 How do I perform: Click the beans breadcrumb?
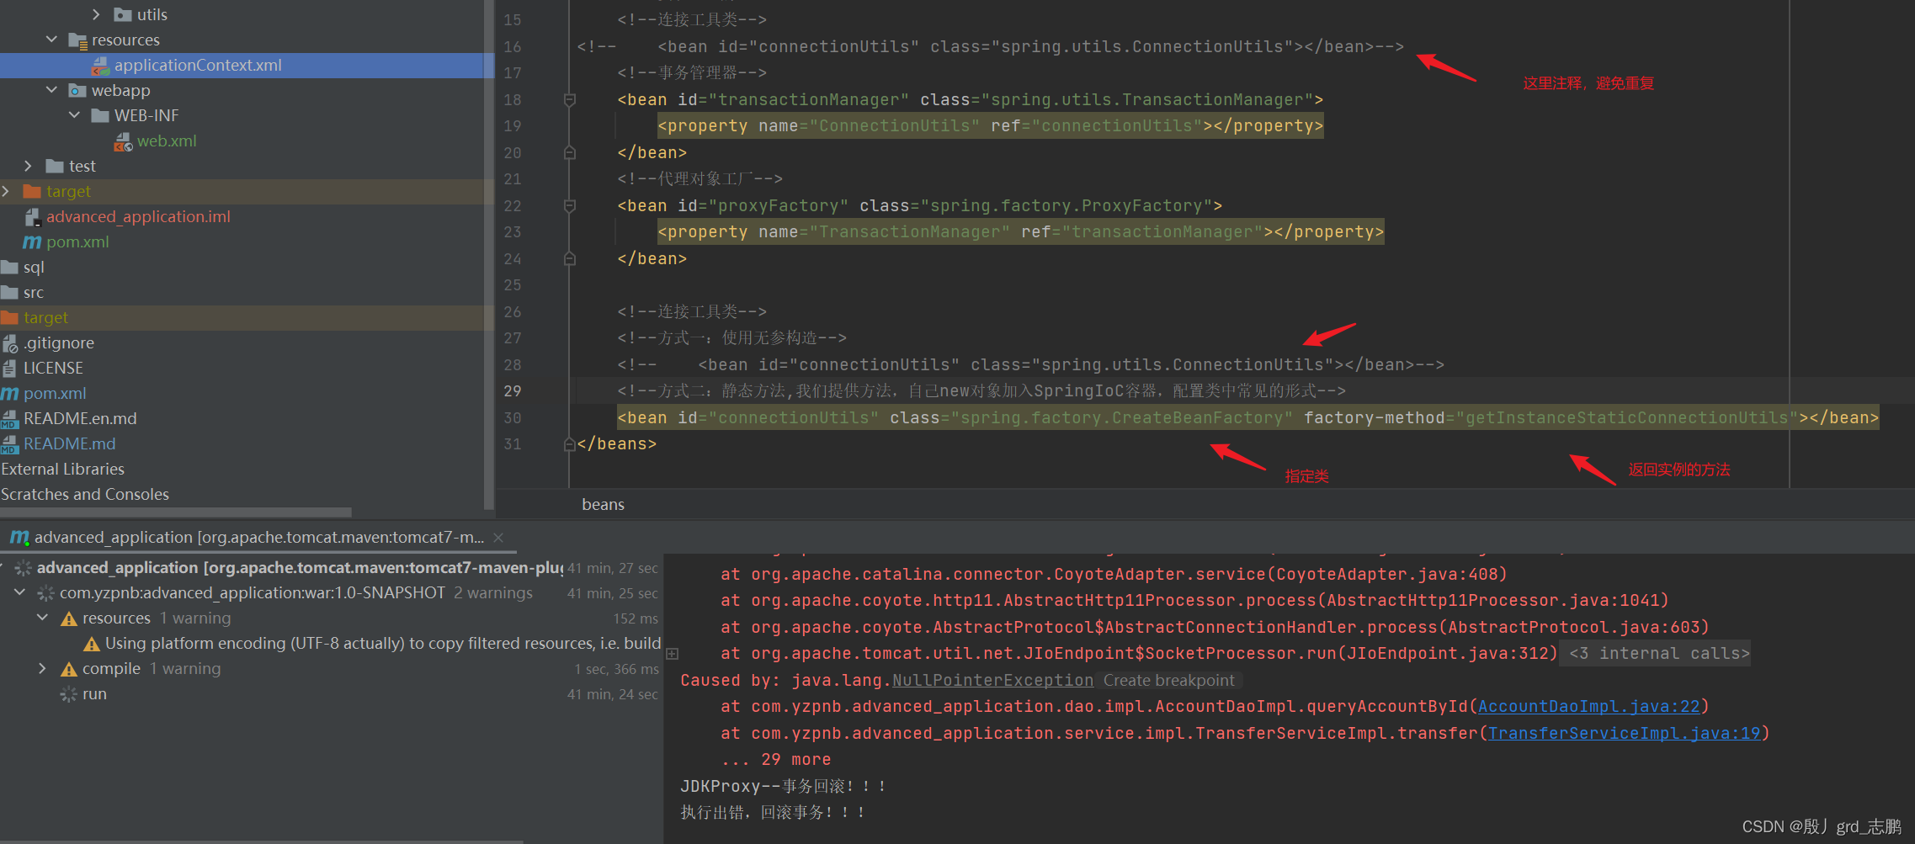coord(604,504)
